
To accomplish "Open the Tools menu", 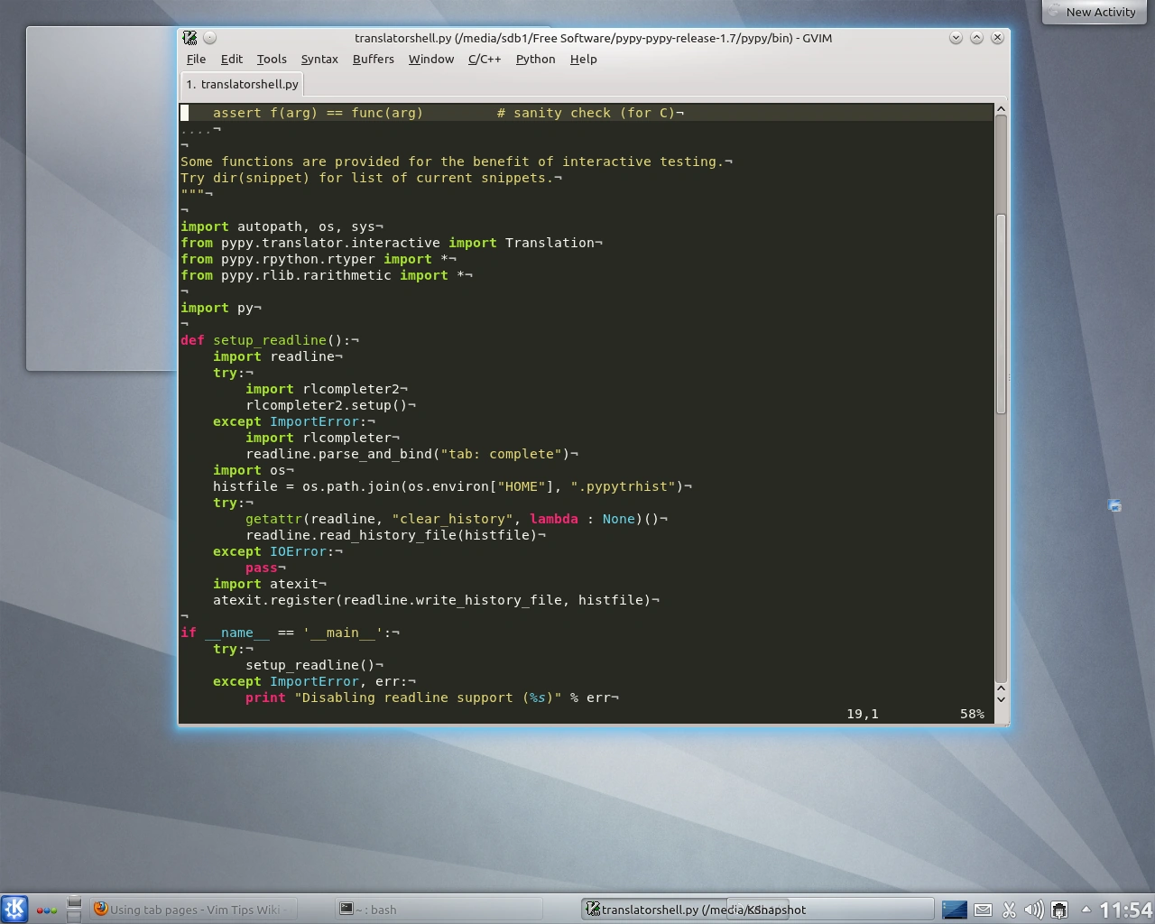I will pyautogui.click(x=272, y=59).
